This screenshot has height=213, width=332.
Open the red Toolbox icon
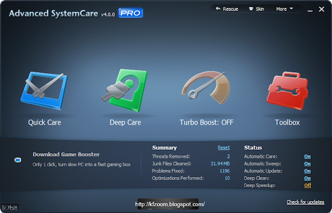287,91
